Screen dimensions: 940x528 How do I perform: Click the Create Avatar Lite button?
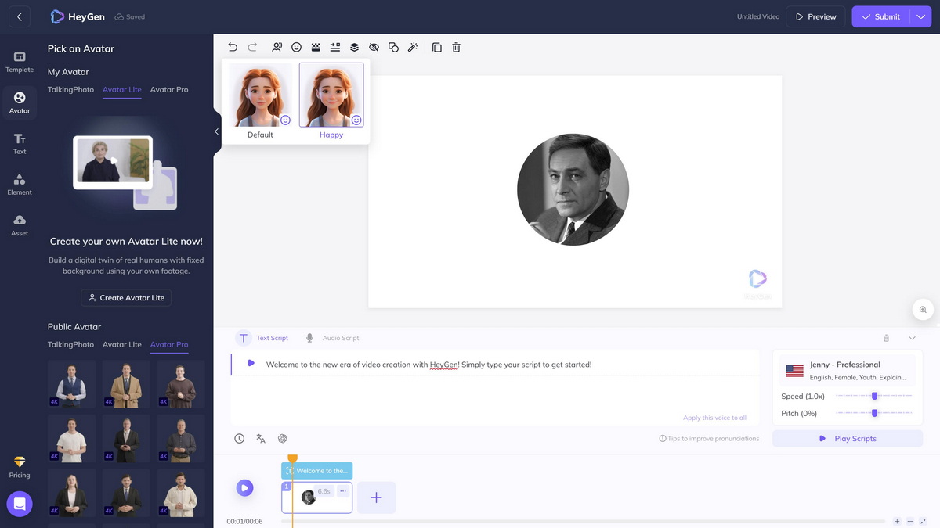click(x=126, y=298)
